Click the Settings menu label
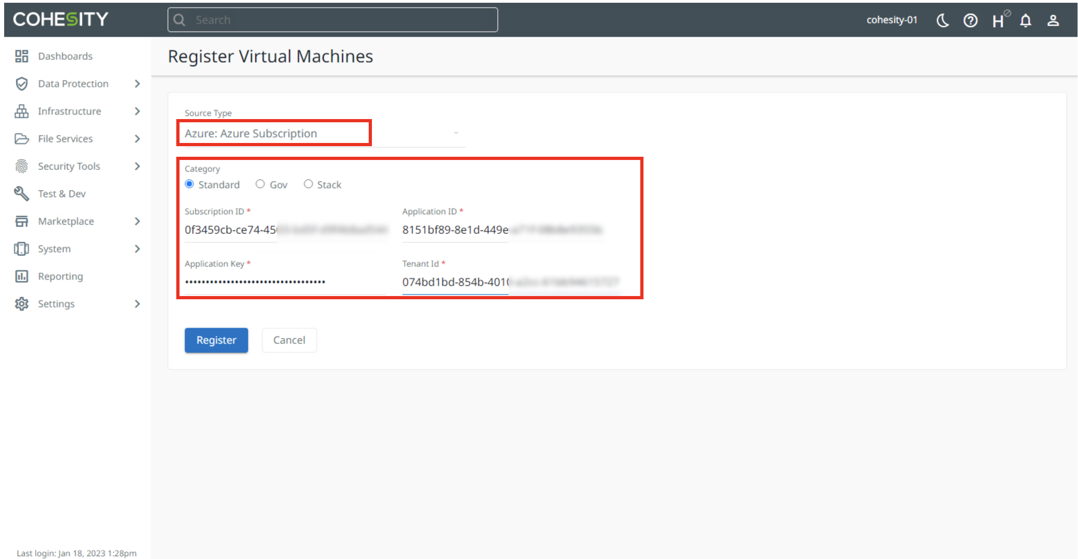 click(x=56, y=304)
